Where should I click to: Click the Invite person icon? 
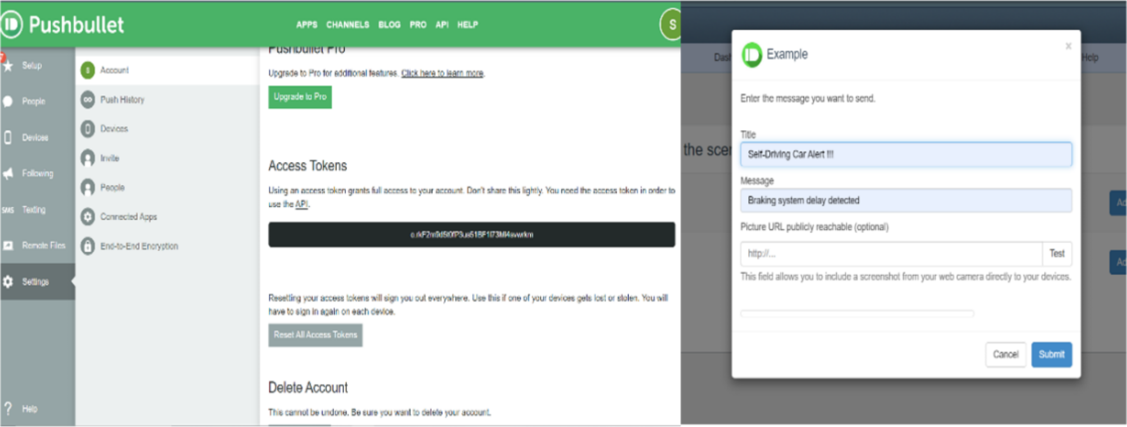88,158
